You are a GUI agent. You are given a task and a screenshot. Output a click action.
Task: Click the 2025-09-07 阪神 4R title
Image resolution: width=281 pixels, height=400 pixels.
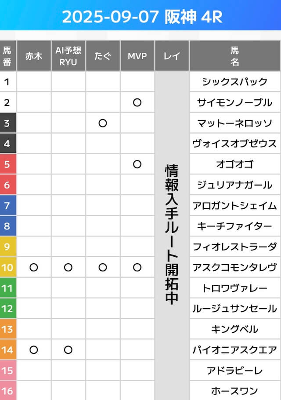tap(140, 17)
